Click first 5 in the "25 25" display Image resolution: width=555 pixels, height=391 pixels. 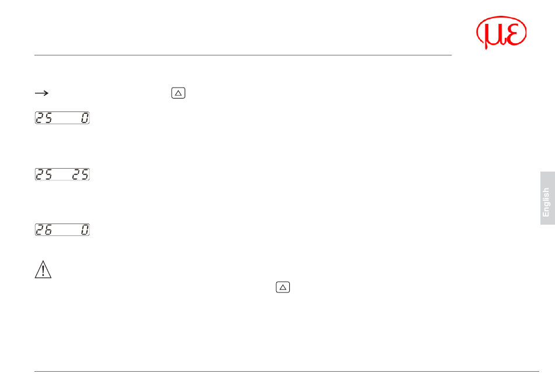tap(48, 174)
